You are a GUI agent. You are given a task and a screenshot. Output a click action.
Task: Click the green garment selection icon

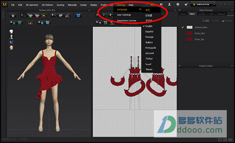pyautogui.click(x=31, y=15)
